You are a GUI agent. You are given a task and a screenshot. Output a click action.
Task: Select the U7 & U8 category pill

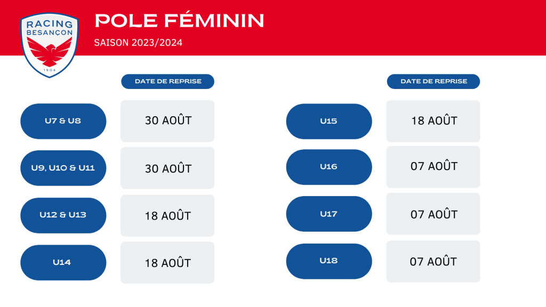click(x=63, y=121)
